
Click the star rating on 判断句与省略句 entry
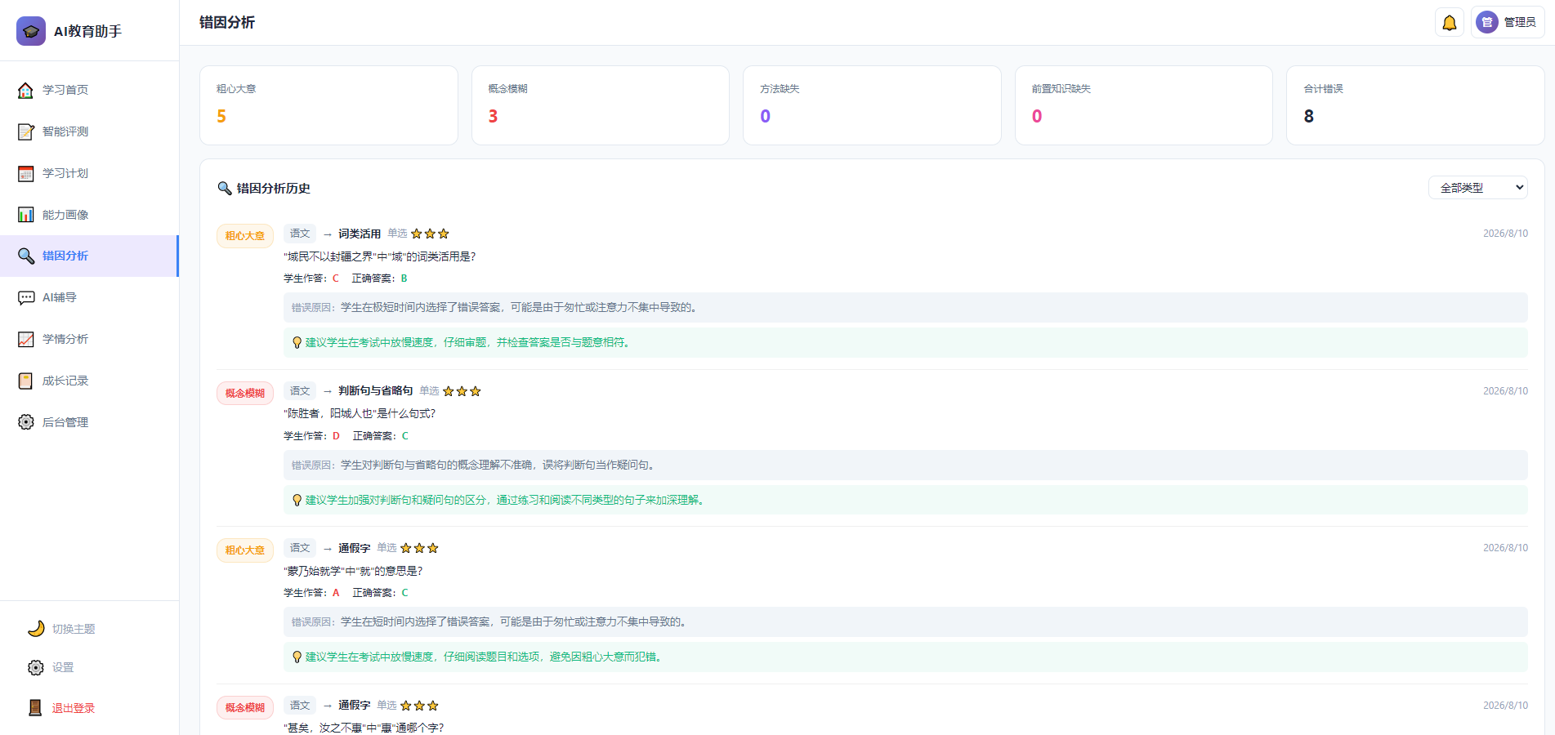click(x=462, y=391)
